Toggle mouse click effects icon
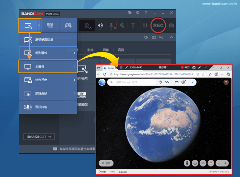Image resolution: width=240 pixels, height=177 pixels. tap(122, 26)
